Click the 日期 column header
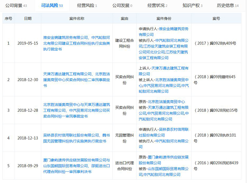This screenshot has width=247, height=183. tap(28, 19)
